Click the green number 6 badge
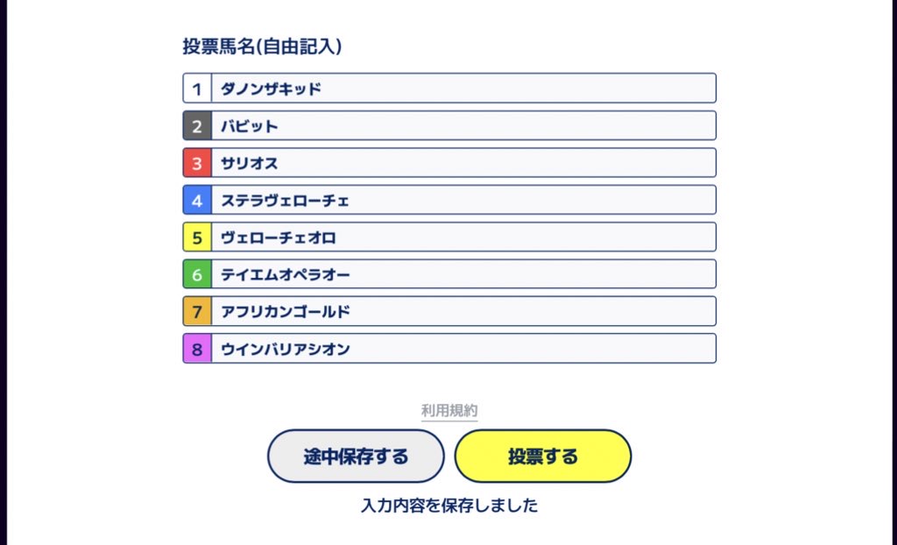This screenshot has height=545, width=897. [197, 275]
